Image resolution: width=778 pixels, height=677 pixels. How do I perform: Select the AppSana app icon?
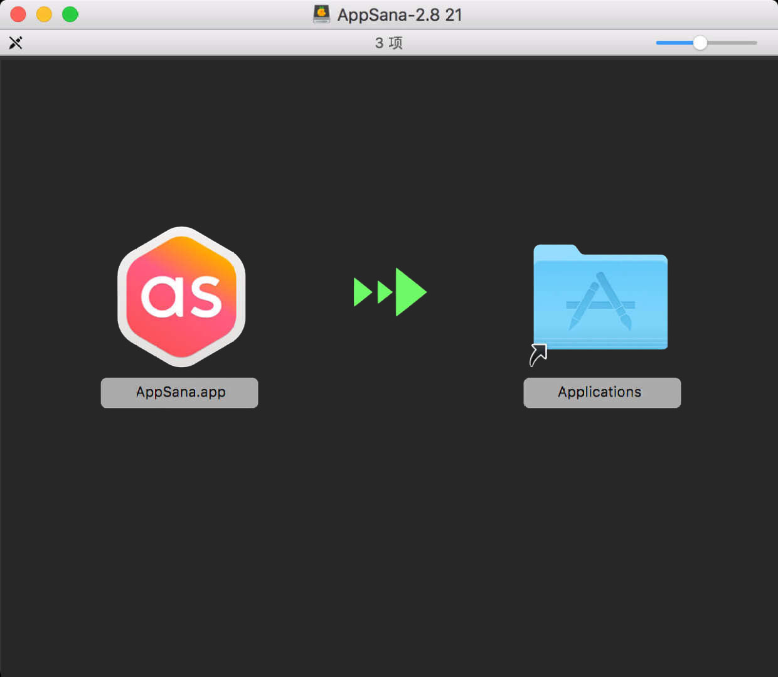tap(181, 296)
